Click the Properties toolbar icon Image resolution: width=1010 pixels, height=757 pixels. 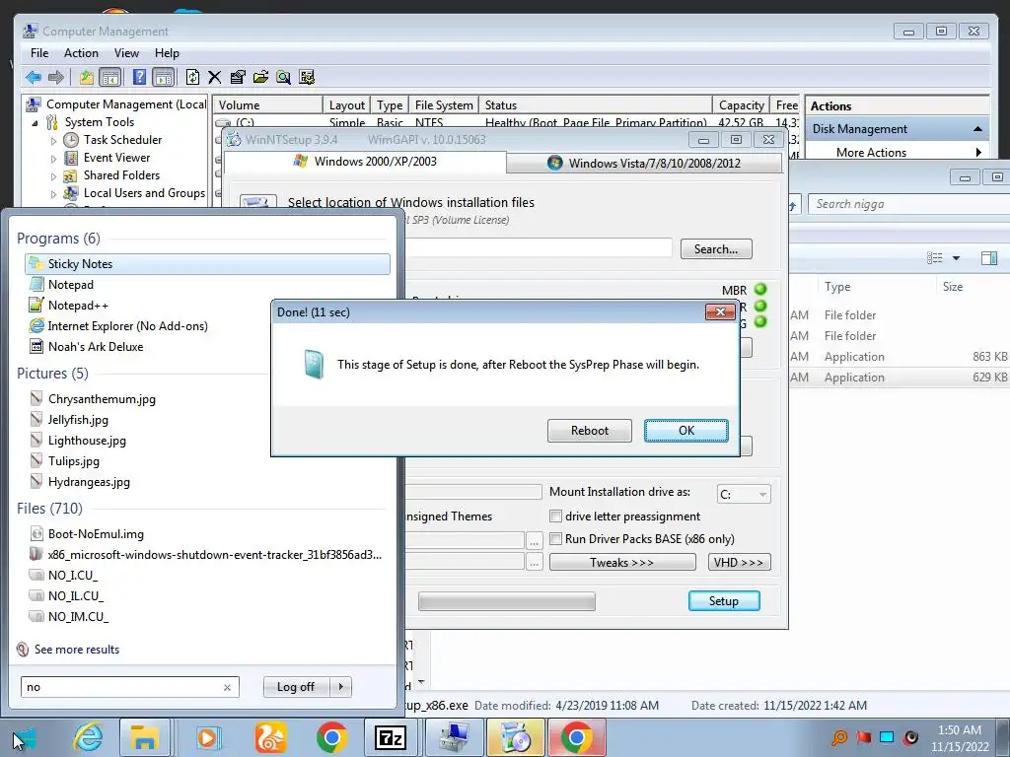(x=238, y=78)
